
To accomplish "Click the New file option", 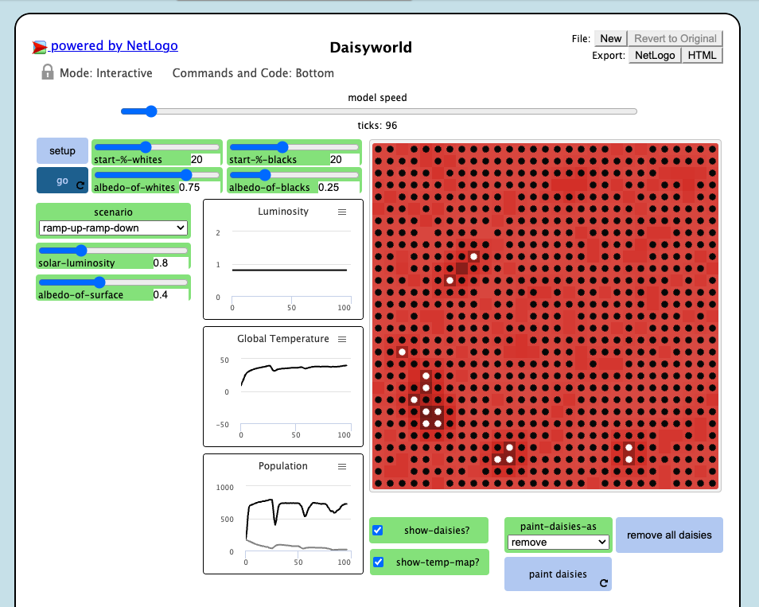I will click(611, 38).
